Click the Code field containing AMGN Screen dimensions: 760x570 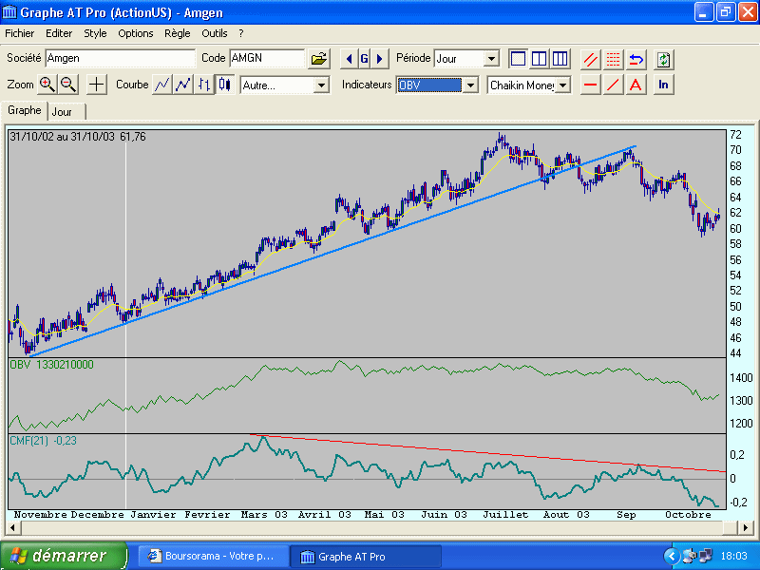point(267,58)
